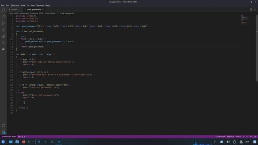Image resolution: width=258 pixels, height=145 pixels.
Task: Open the Run and Debug view
Action: point(3,30)
